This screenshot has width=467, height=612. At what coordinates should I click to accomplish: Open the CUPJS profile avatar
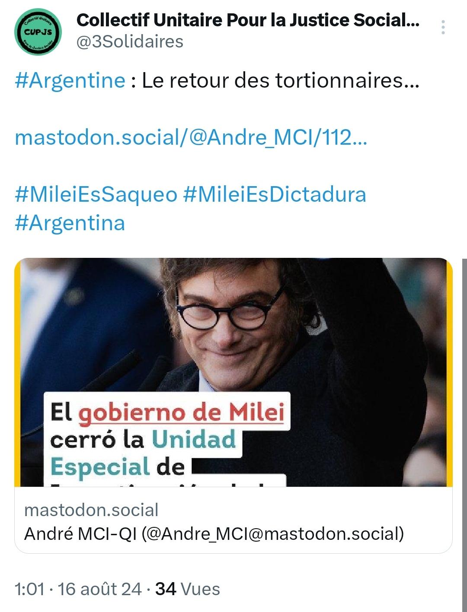38,32
